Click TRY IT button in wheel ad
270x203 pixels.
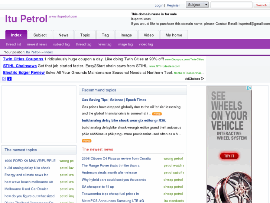click(x=229, y=156)
